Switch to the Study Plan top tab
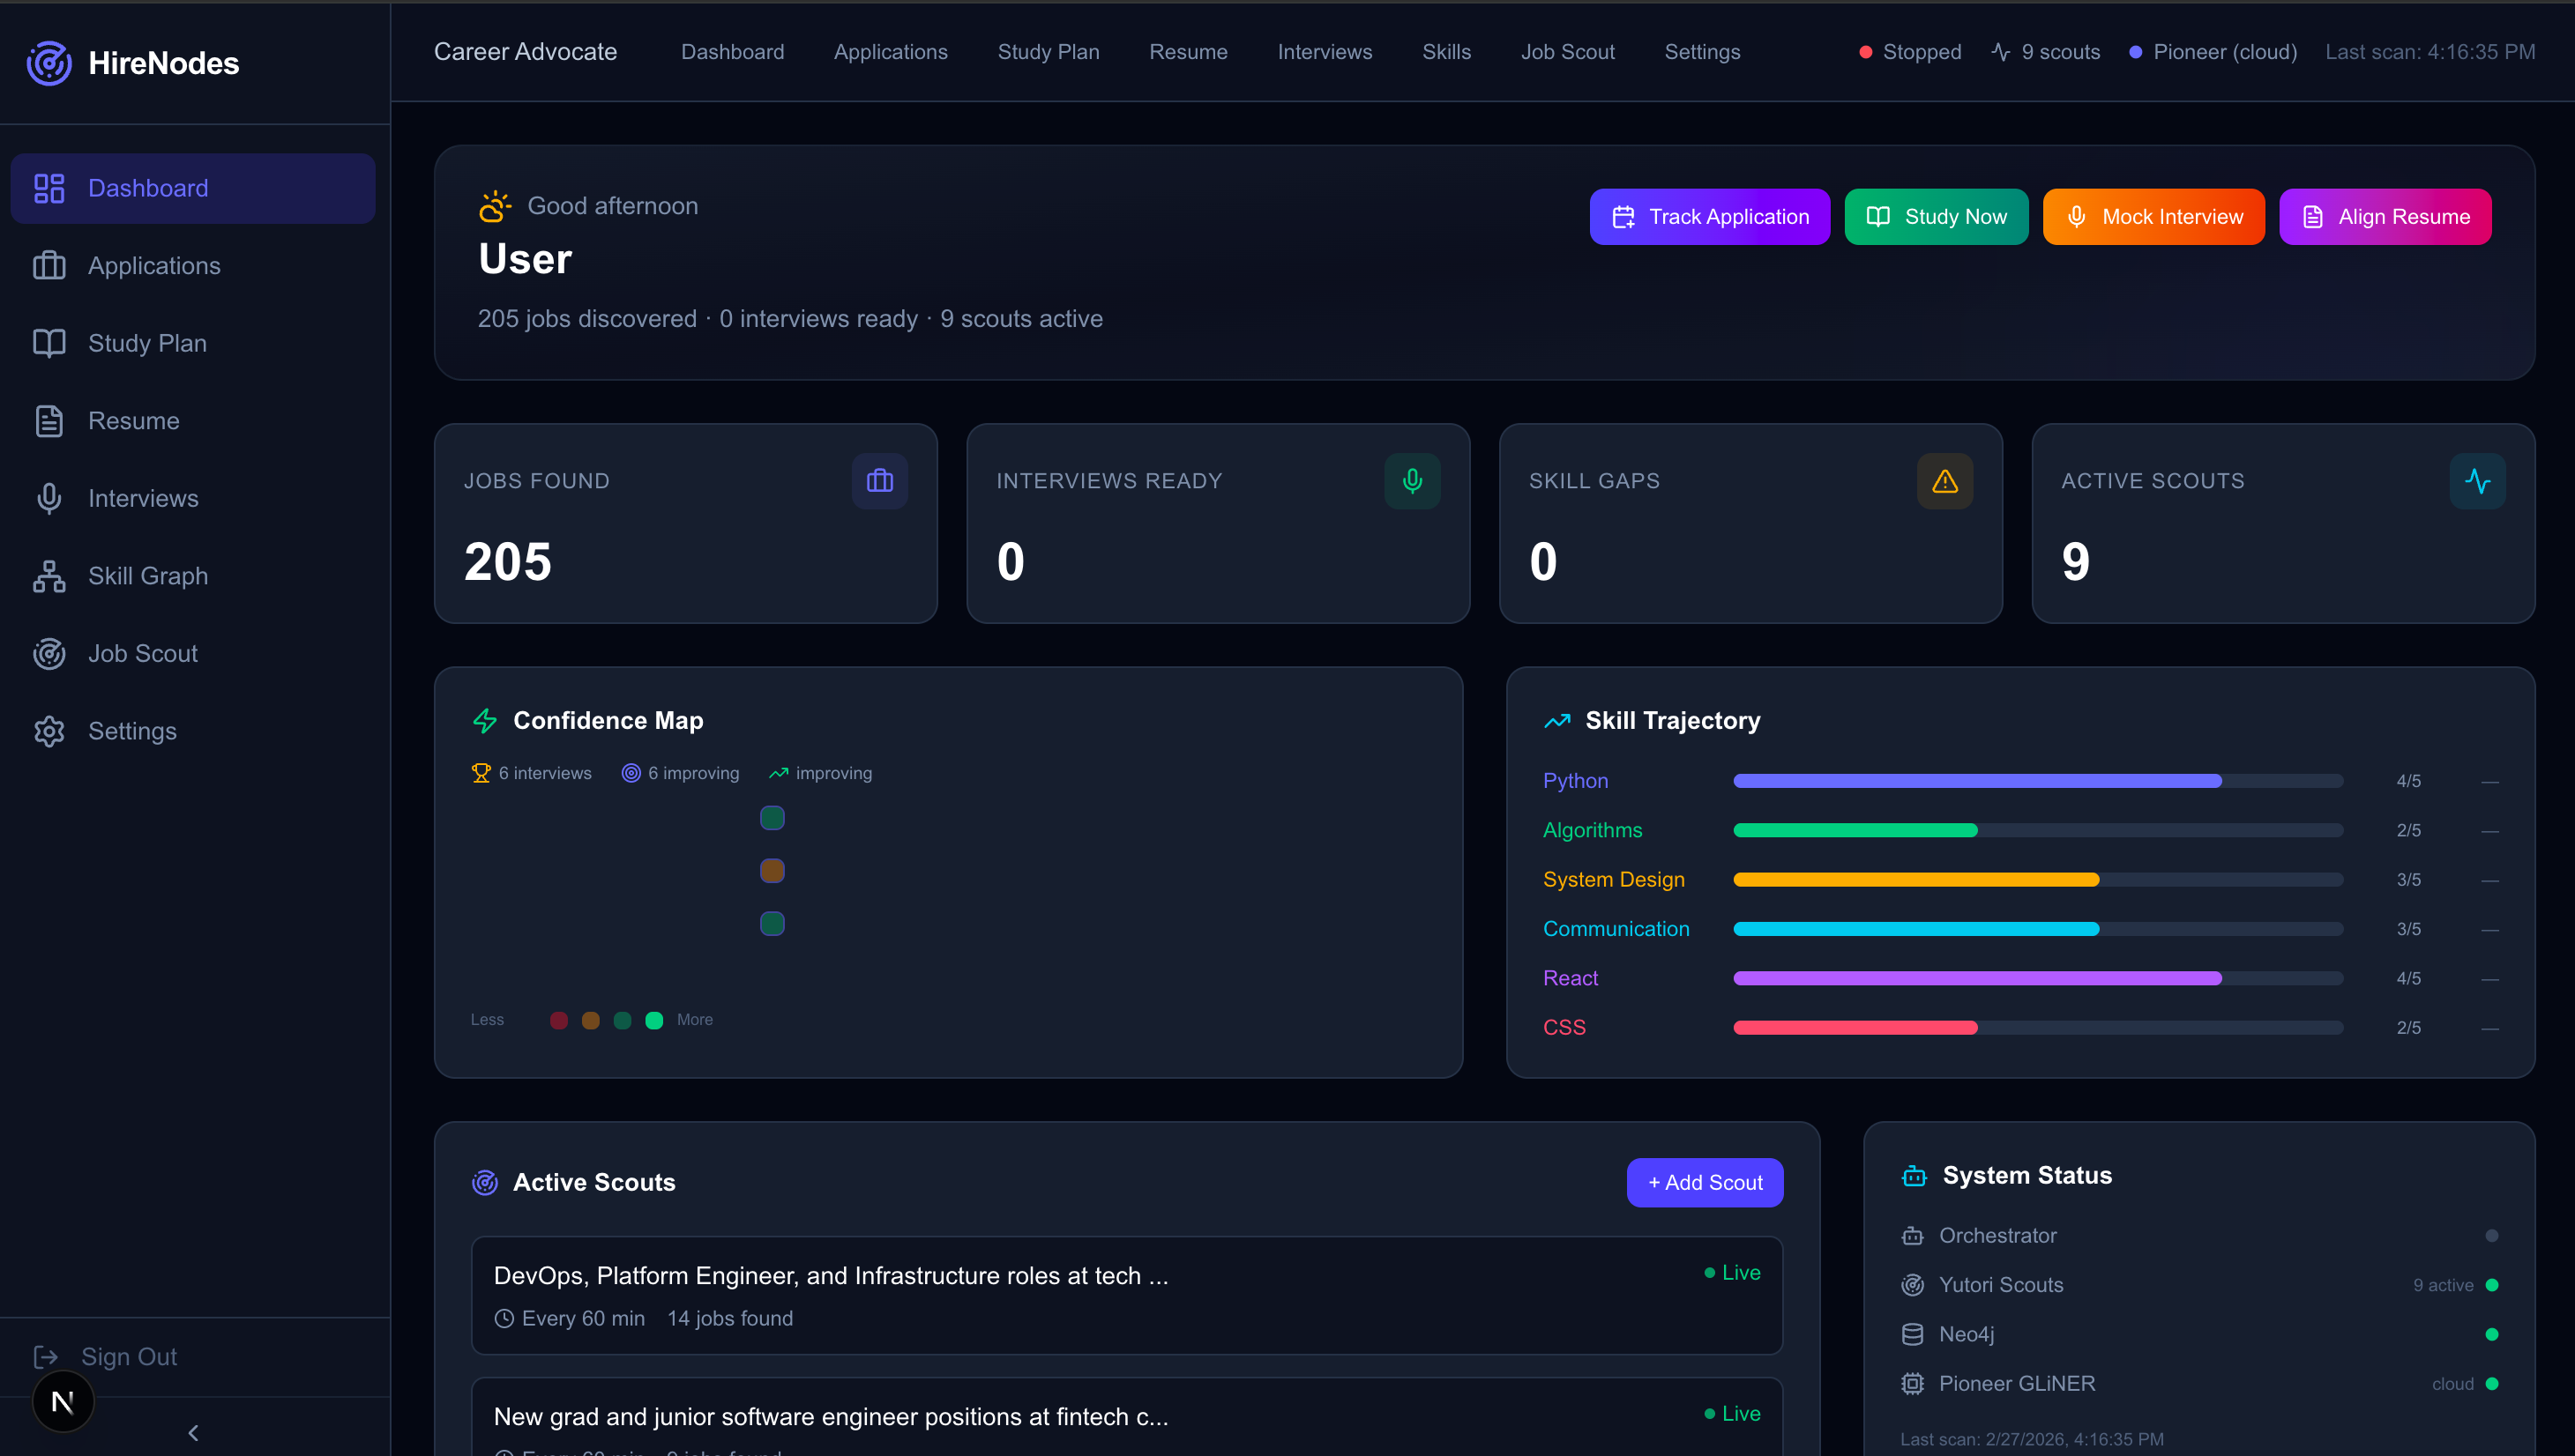The image size is (2575, 1456). (x=1048, y=52)
